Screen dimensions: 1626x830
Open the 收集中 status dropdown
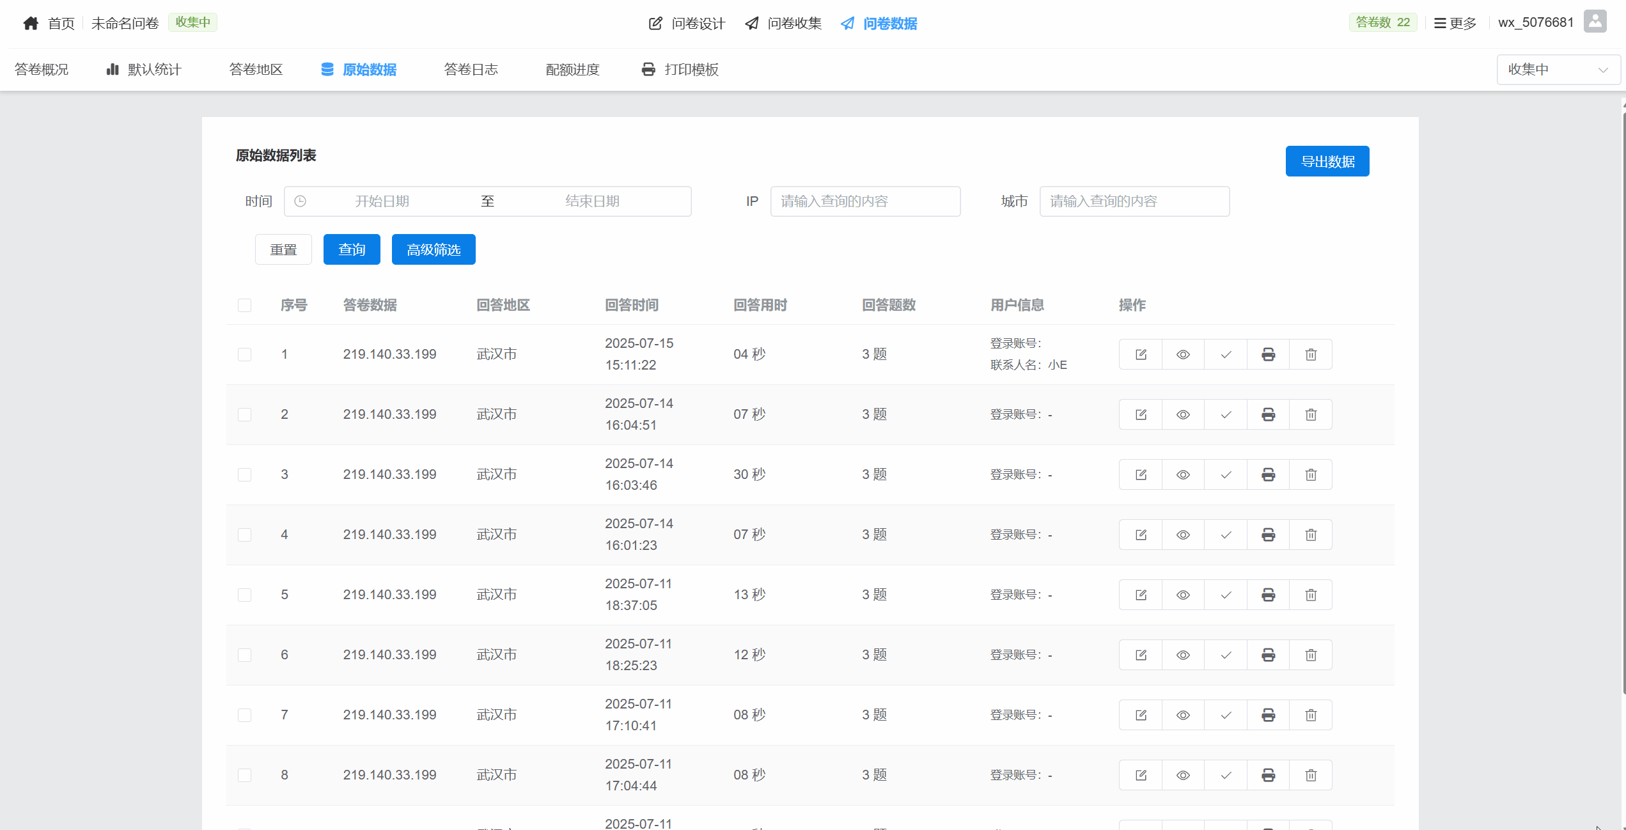[x=1558, y=70]
